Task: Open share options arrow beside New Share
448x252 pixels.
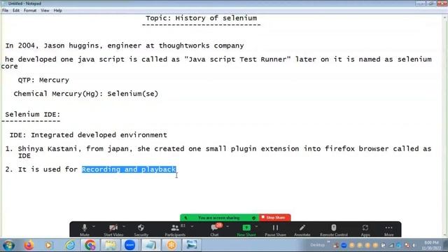Action: [256, 227]
